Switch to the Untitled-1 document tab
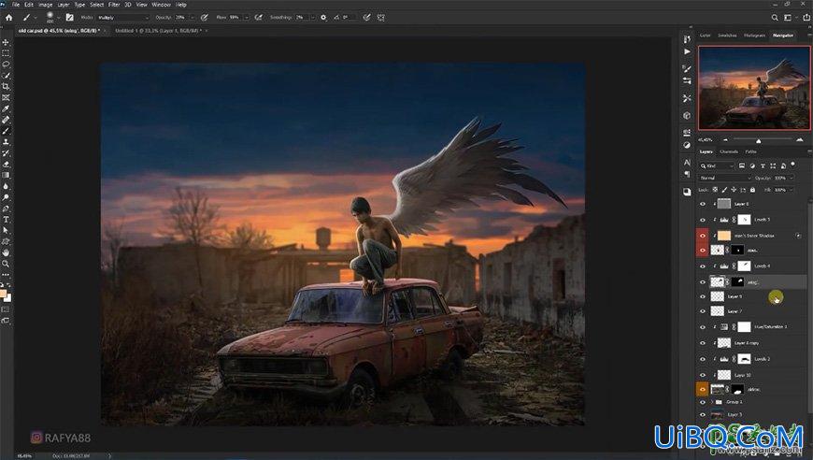The height and width of the screenshot is (460, 813). point(159,31)
